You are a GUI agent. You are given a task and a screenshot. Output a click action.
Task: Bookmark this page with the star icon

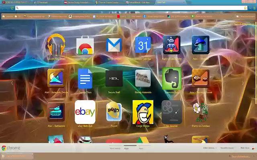[245, 8]
